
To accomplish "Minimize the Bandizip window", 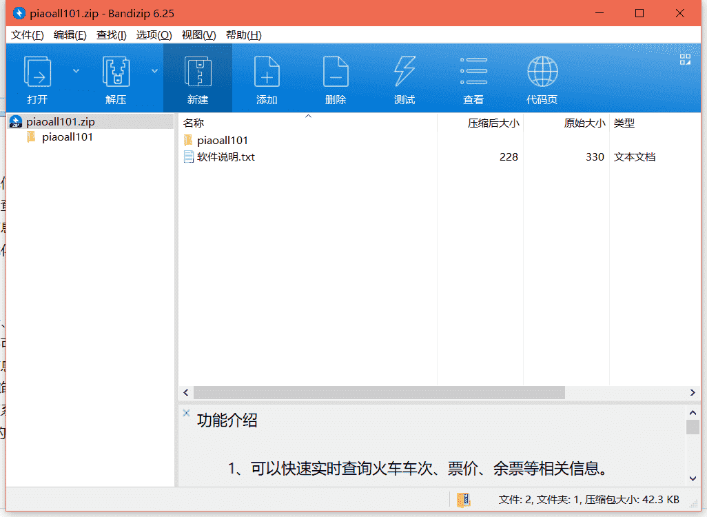I will (600, 13).
